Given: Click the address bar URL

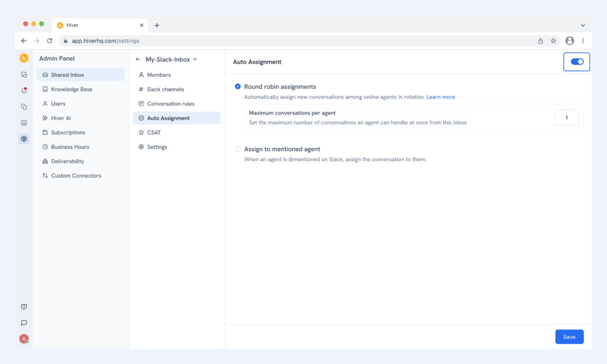Looking at the screenshot, I should tap(106, 41).
